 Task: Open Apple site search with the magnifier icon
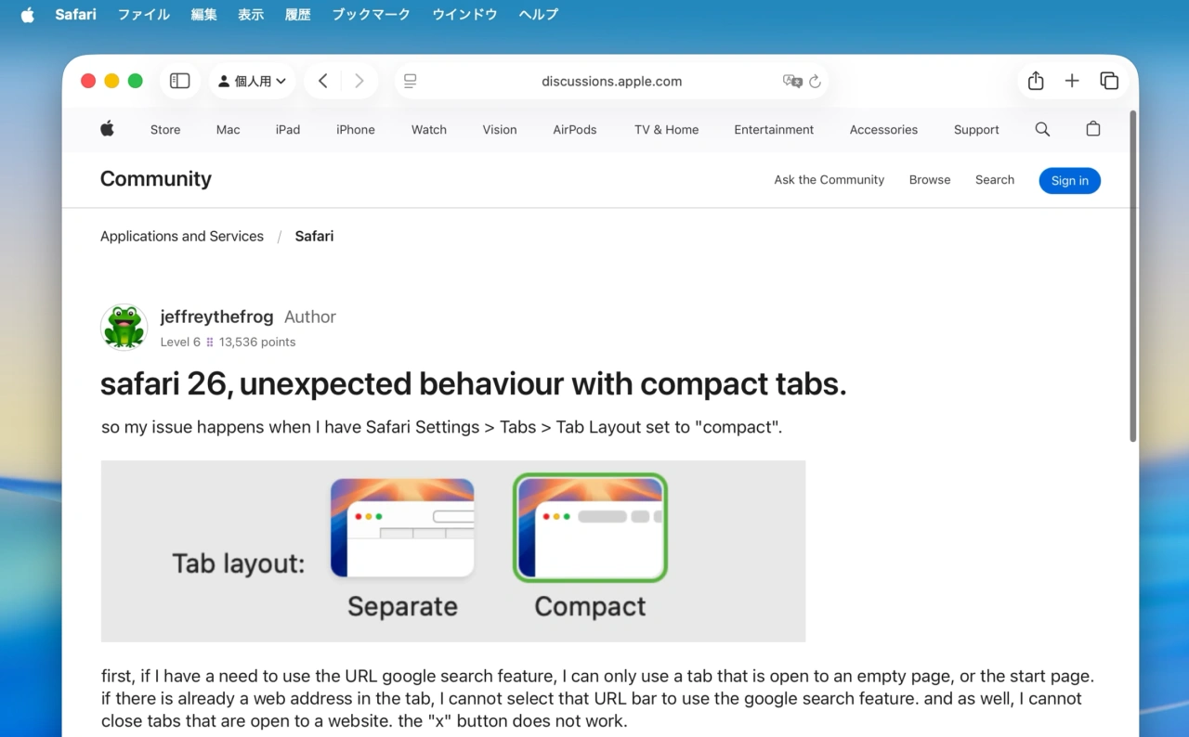[x=1042, y=129]
